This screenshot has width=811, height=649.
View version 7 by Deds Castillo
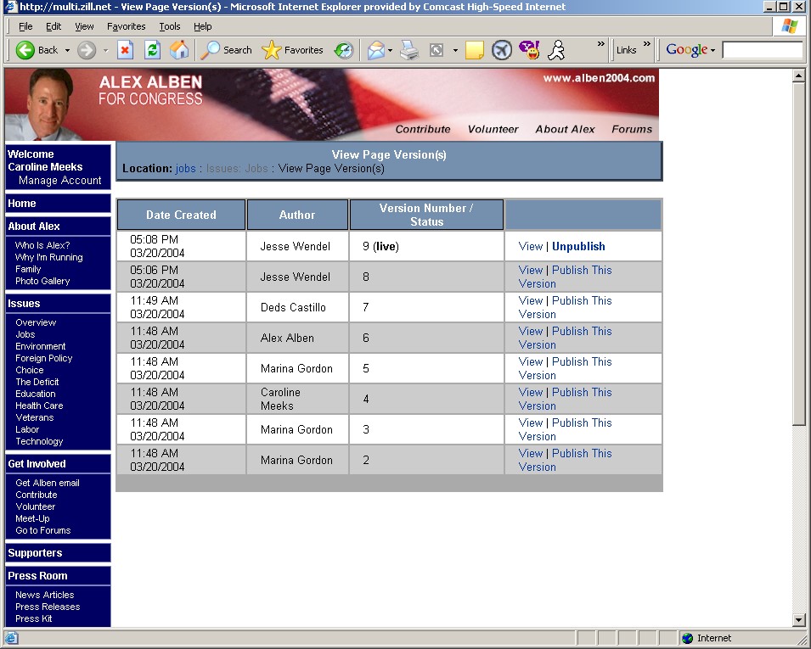[x=530, y=300]
